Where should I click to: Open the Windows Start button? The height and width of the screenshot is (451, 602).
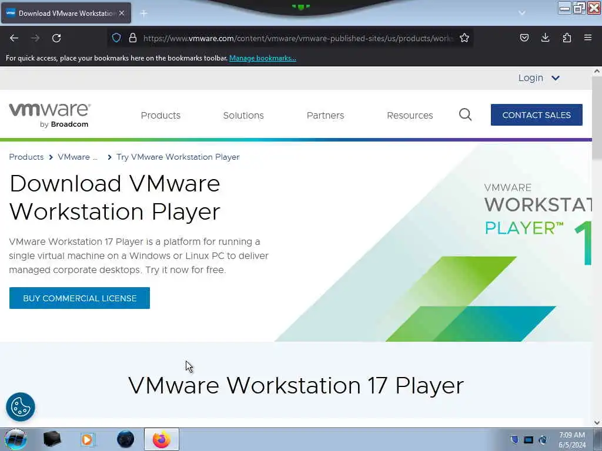click(15, 439)
